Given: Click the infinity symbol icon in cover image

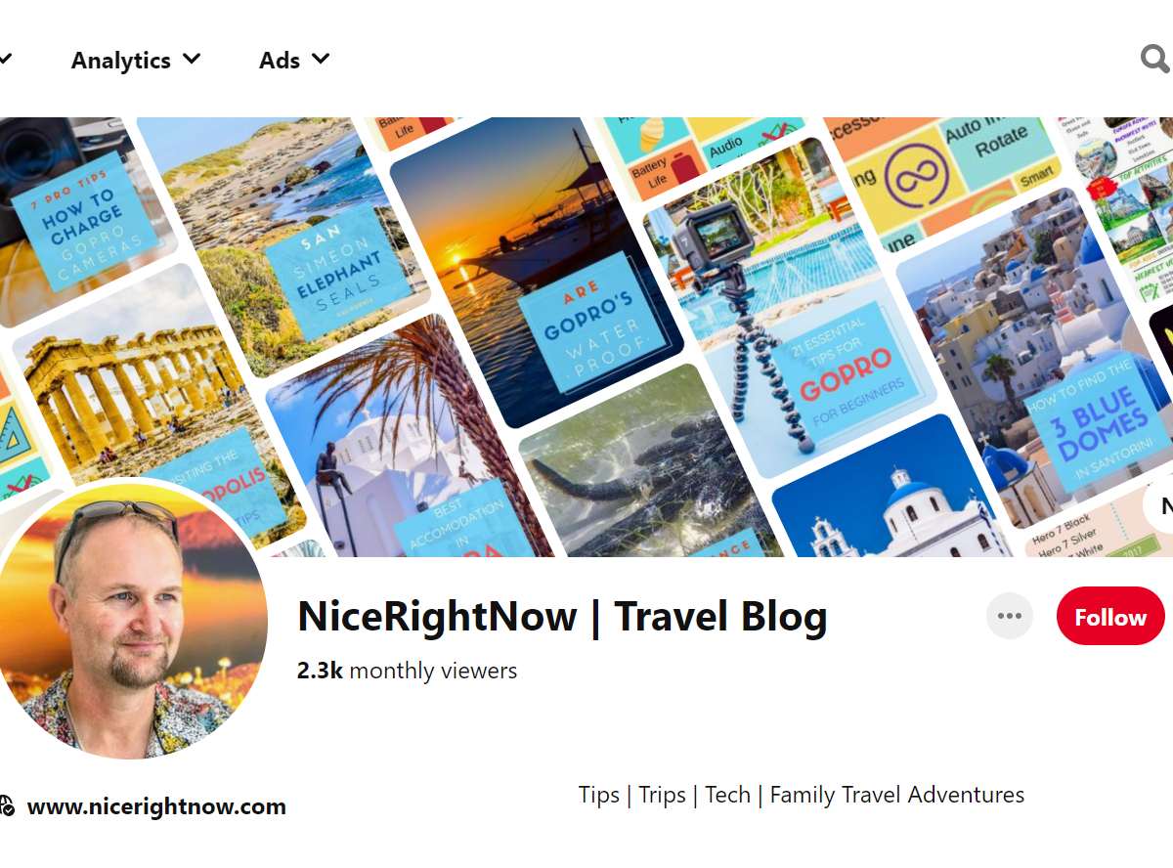Looking at the screenshot, I should point(917,180).
